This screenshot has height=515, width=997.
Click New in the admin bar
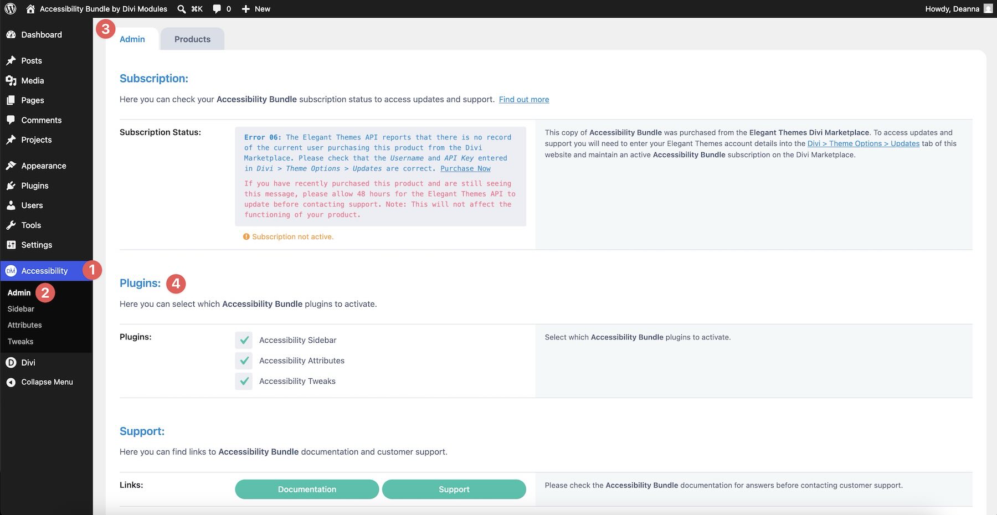click(263, 9)
